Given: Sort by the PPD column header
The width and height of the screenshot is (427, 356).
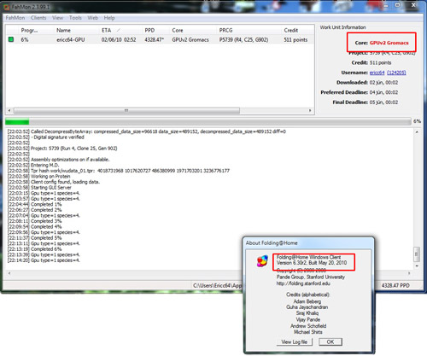Looking at the screenshot, I should tap(149, 30).
